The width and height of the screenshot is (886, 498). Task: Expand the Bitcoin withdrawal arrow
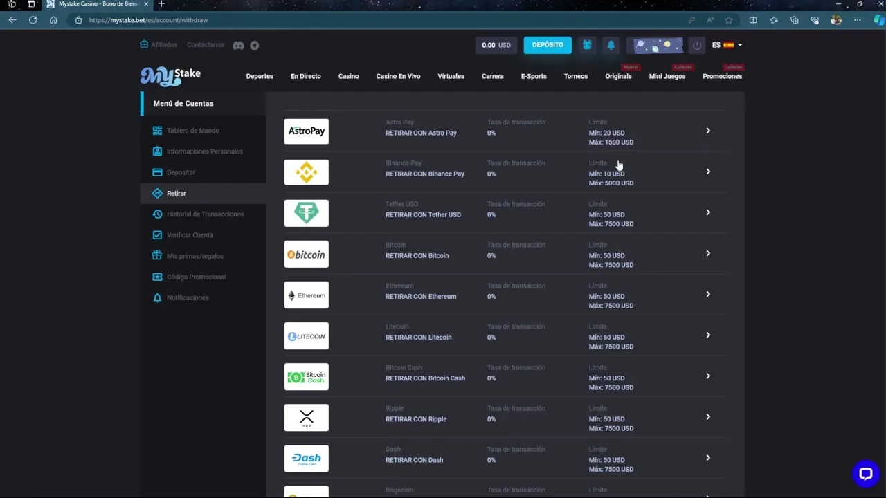click(708, 253)
